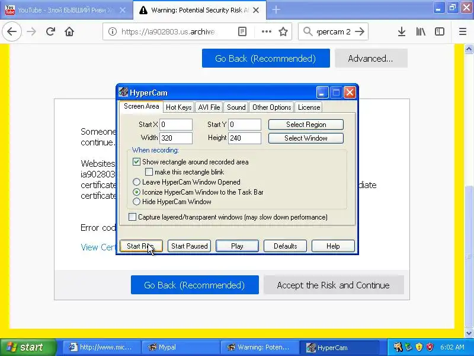The image size is (474, 356).
Task: Open the Sound tab
Action: pos(236,107)
